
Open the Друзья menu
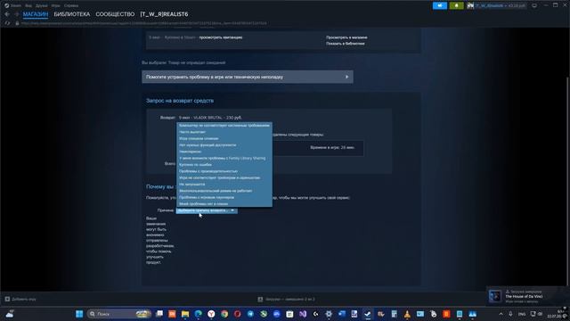click(x=42, y=5)
